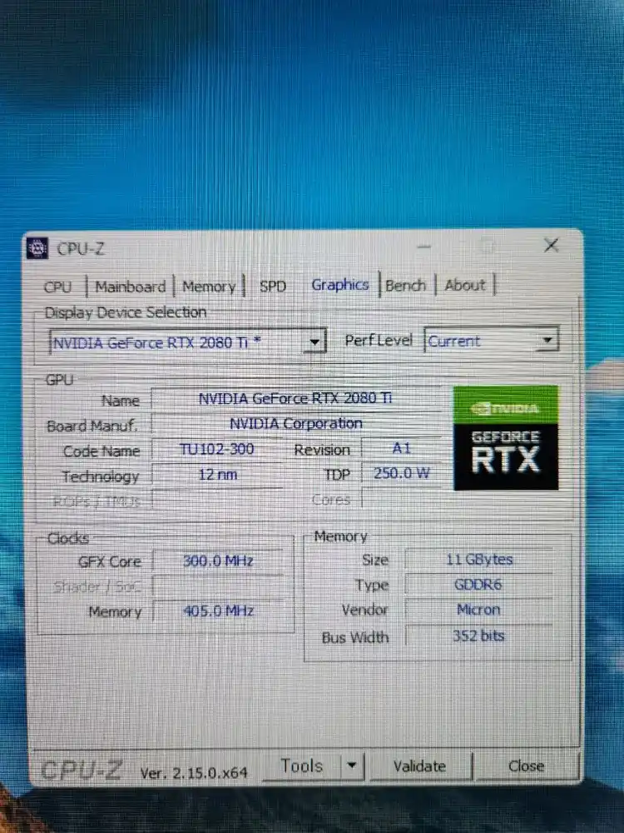Screen dimensions: 624x833
Task: Switch to the About tab
Action: pyautogui.click(x=465, y=285)
